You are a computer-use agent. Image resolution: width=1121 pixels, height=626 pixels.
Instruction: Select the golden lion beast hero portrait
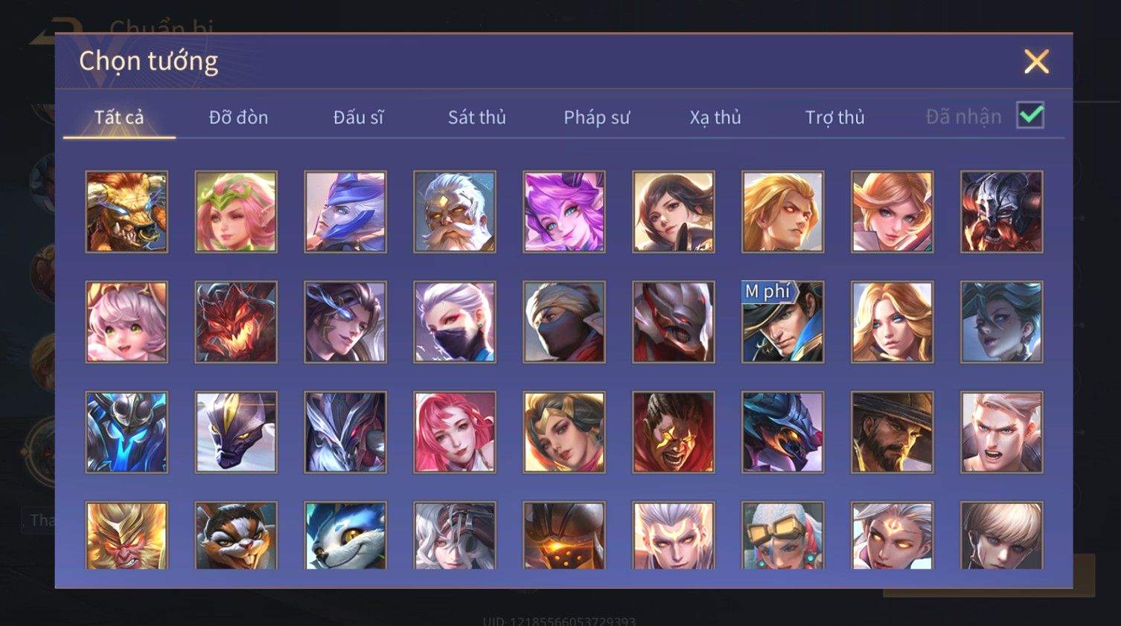pos(127,212)
